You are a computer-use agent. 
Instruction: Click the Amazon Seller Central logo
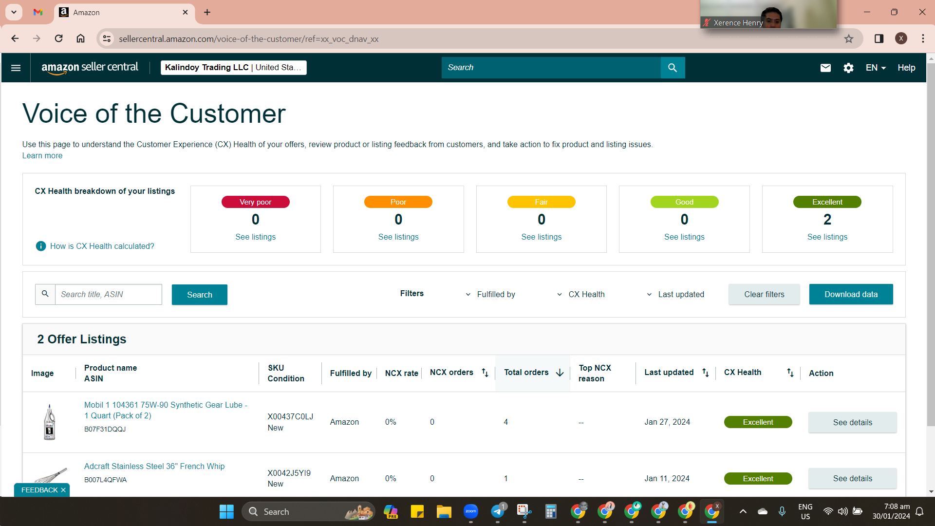pos(90,68)
